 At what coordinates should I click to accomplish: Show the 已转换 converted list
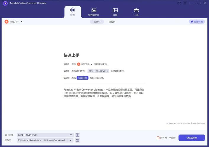tap(112, 22)
